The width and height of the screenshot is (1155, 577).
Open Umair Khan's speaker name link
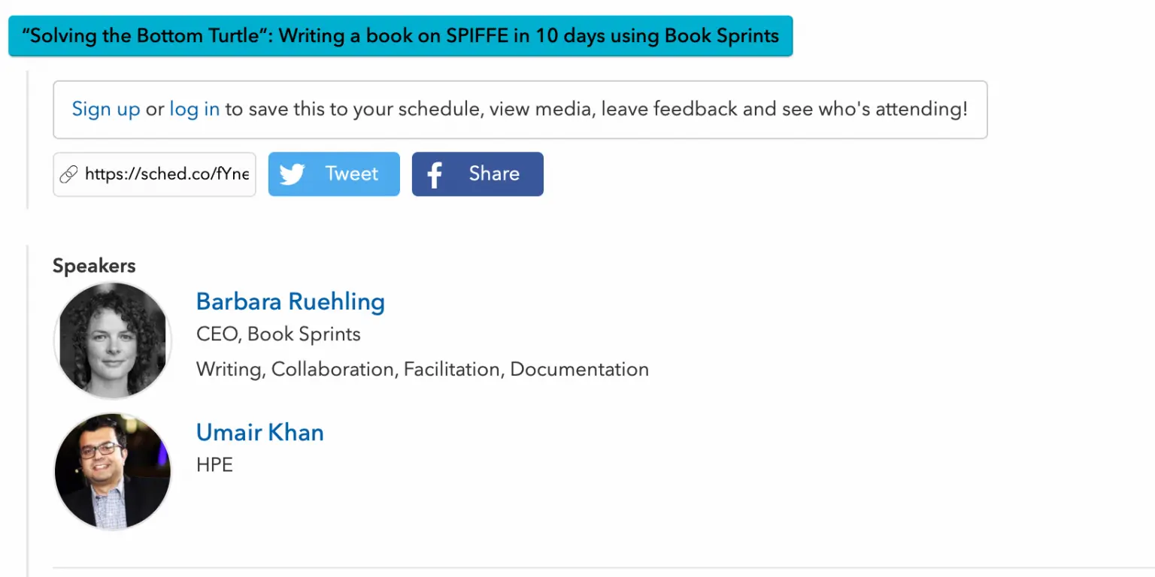260,432
